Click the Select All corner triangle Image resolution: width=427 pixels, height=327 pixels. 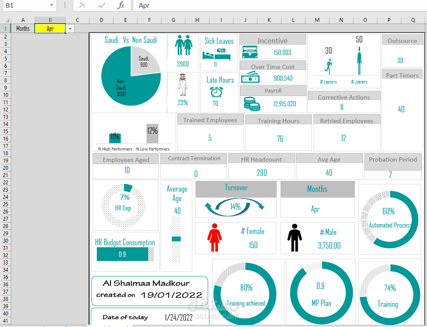pyautogui.click(x=7, y=20)
